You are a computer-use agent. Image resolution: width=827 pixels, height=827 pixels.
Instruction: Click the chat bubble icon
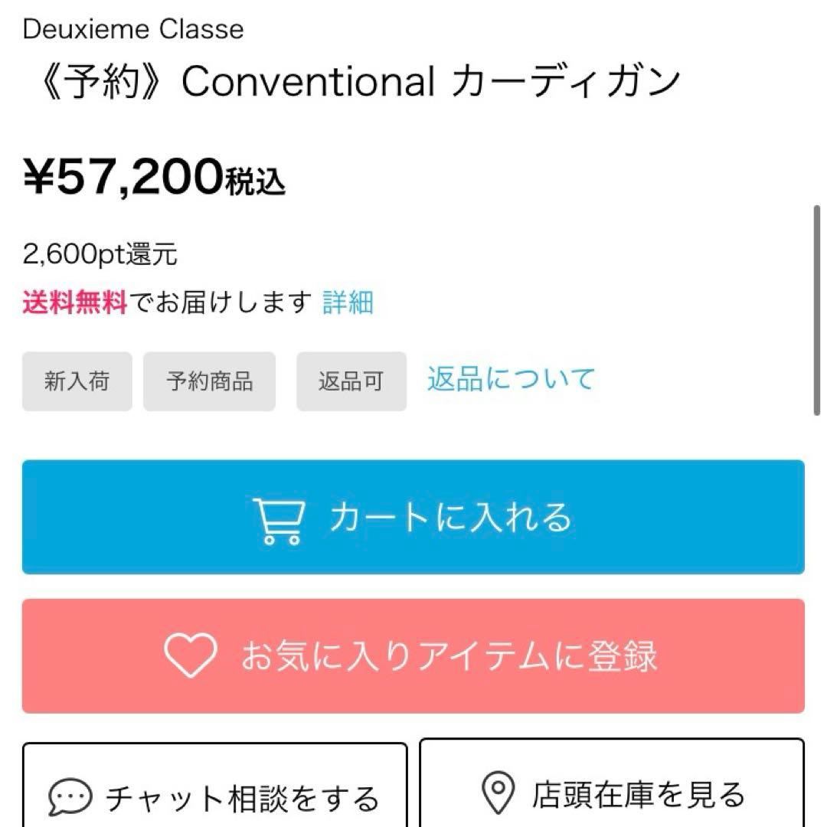(x=70, y=798)
